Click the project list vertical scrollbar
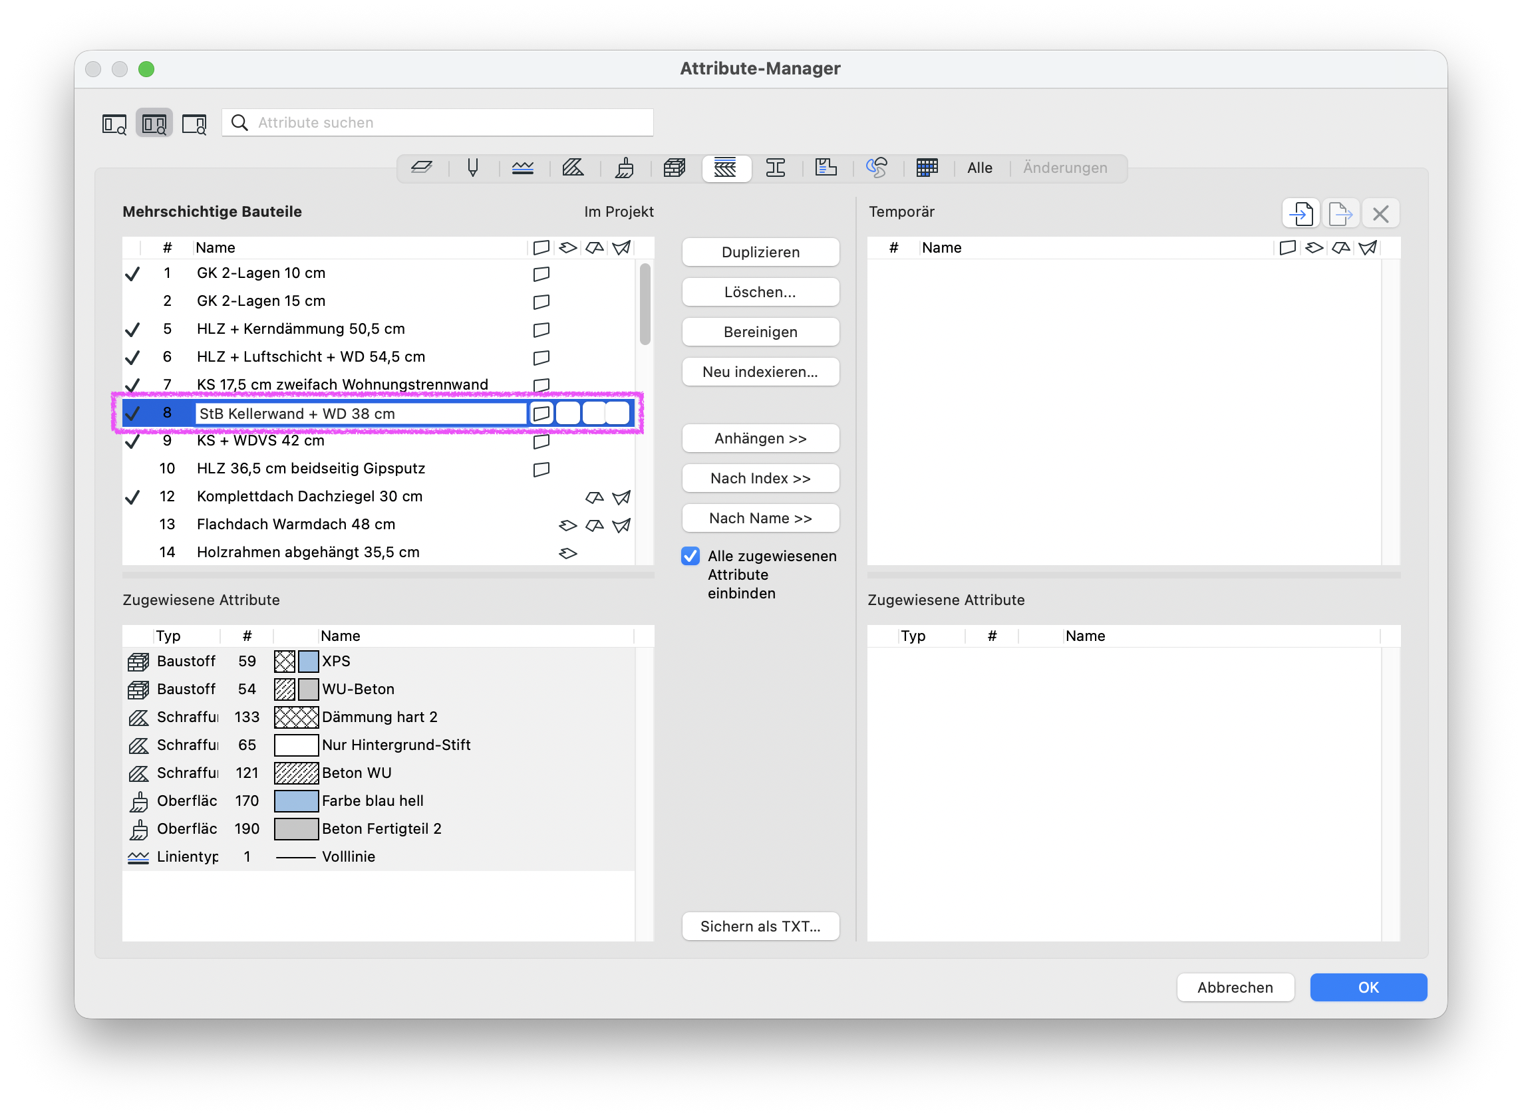The height and width of the screenshot is (1117, 1522). click(645, 305)
